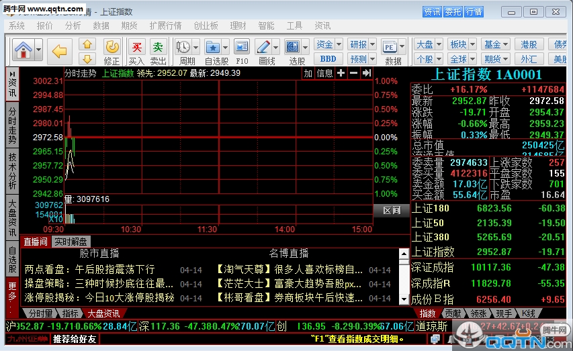Click the chart jump-to-end arrow icon

367,73
